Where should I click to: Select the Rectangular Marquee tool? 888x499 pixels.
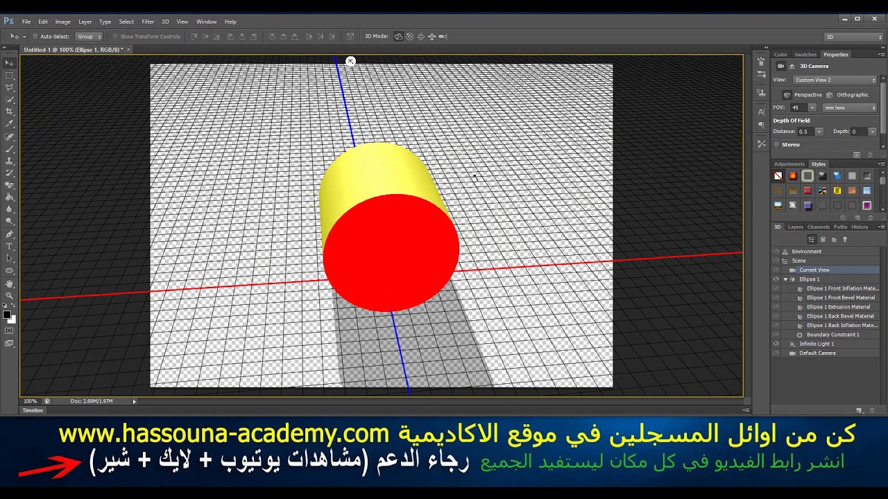[x=10, y=75]
